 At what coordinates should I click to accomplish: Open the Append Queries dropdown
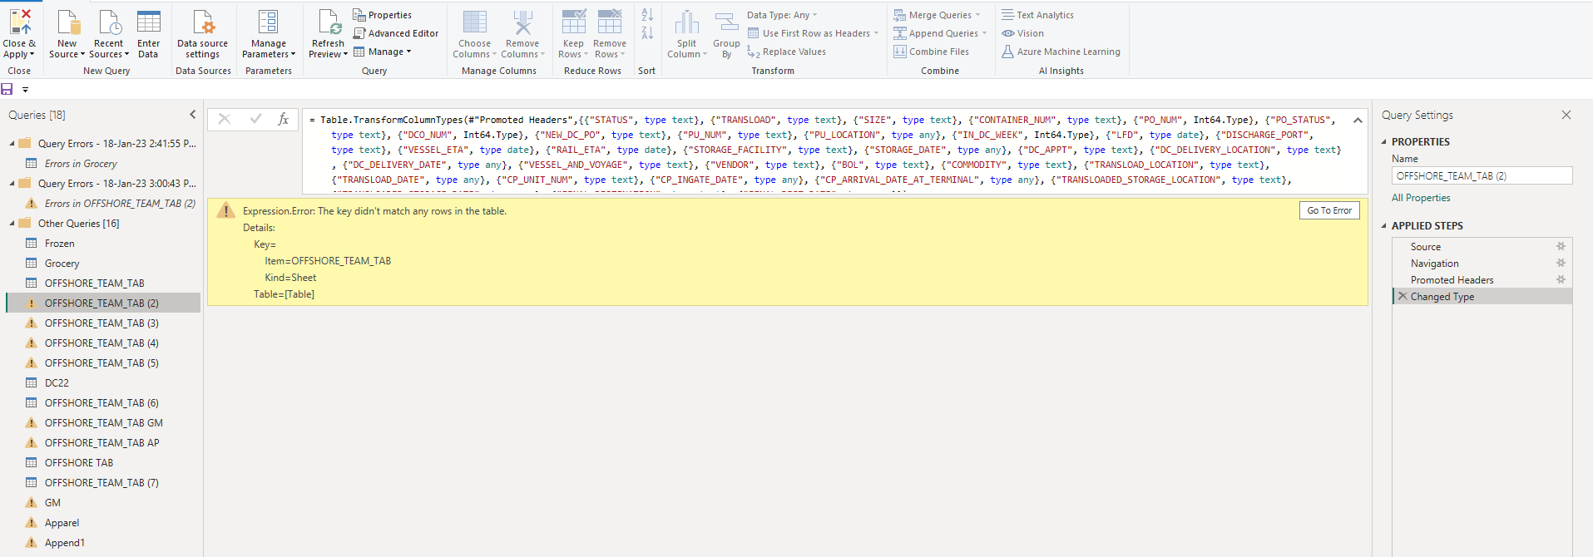(941, 33)
